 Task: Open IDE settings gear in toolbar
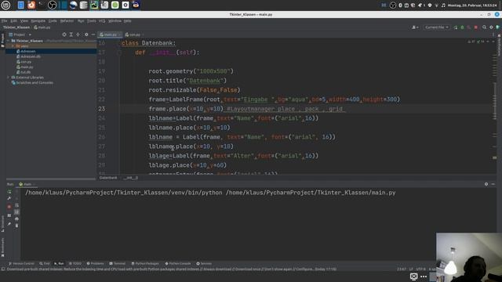click(491, 27)
